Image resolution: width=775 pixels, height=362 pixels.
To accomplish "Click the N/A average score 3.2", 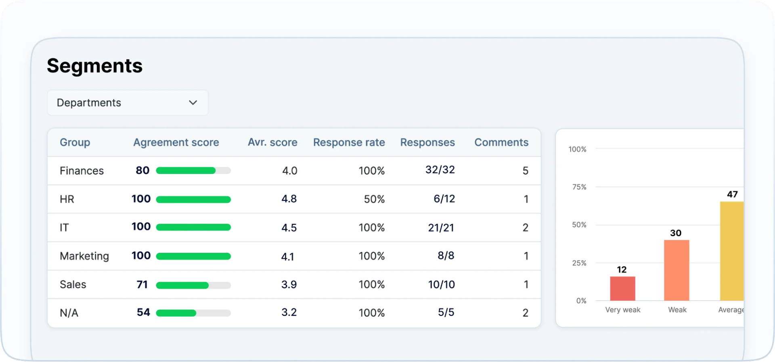I will 289,312.
